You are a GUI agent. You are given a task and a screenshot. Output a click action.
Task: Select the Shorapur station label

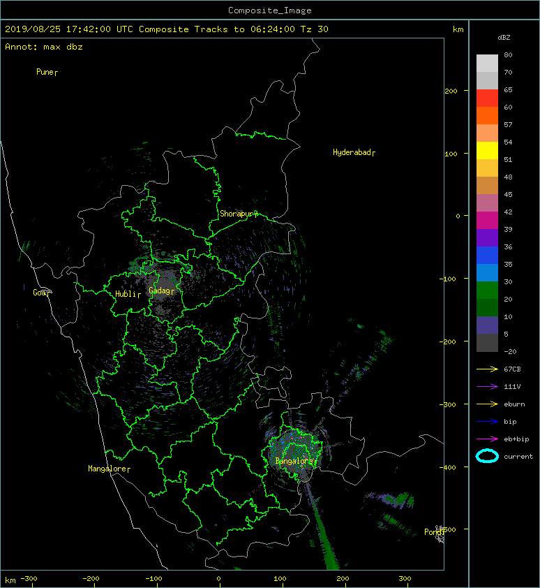click(x=237, y=214)
